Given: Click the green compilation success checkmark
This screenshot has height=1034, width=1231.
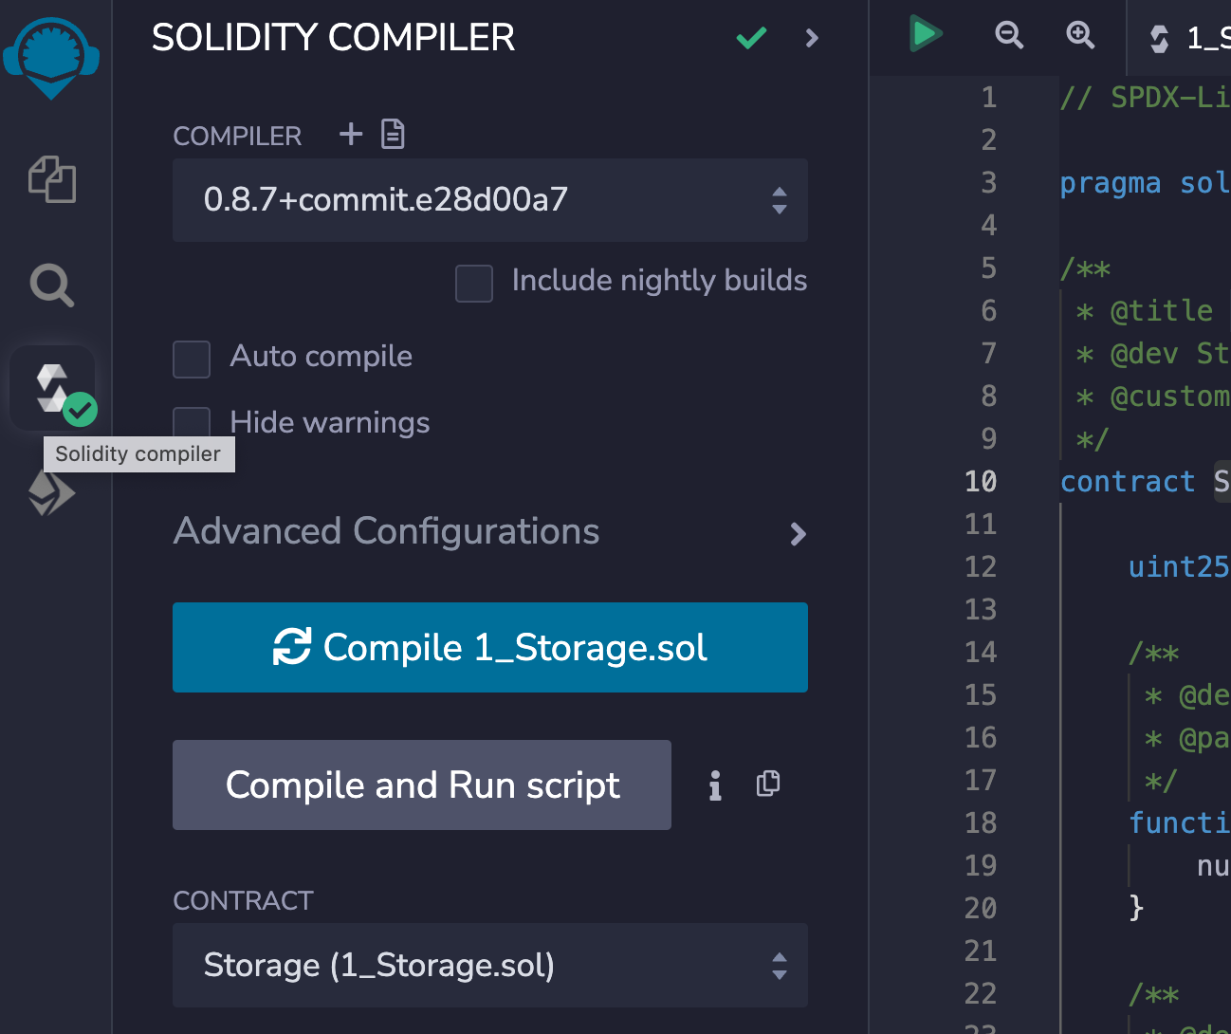Looking at the screenshot, I should point(751,38).
